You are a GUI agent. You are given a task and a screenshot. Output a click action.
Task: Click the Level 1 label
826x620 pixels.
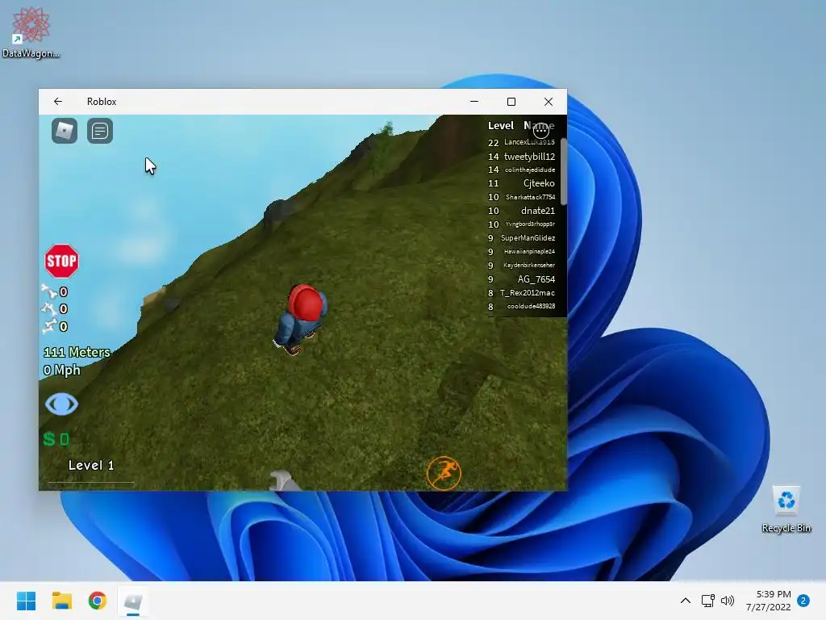(x=91, y=465)
